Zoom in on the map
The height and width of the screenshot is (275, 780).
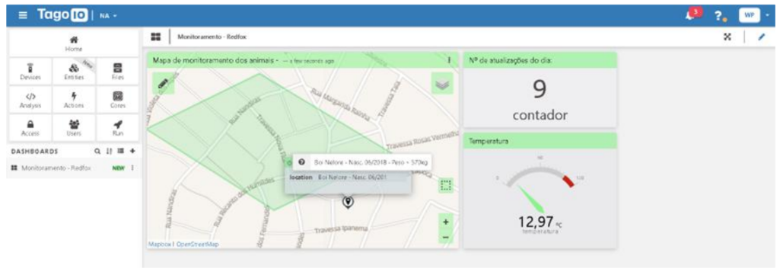coord(446,222)
